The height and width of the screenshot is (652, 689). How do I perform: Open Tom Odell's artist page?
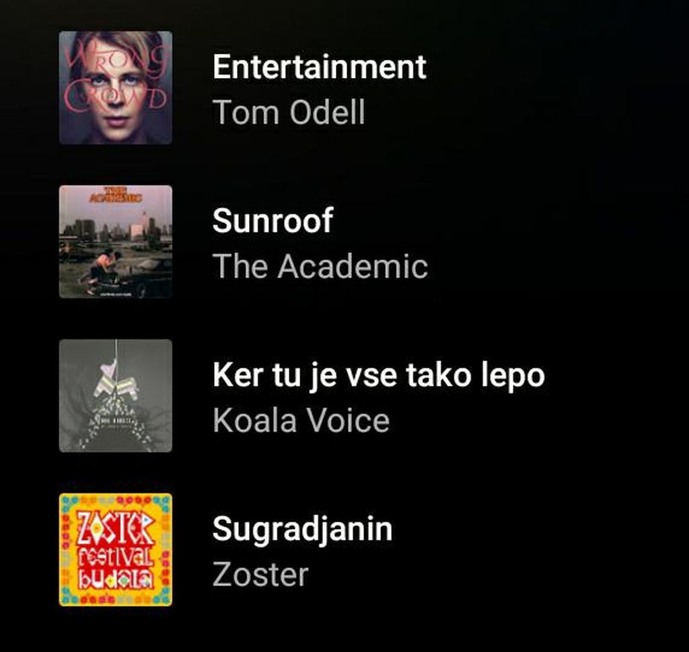click(x=288, y=112)
